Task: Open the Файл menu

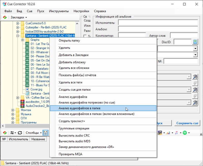Action: coord(8,11)
